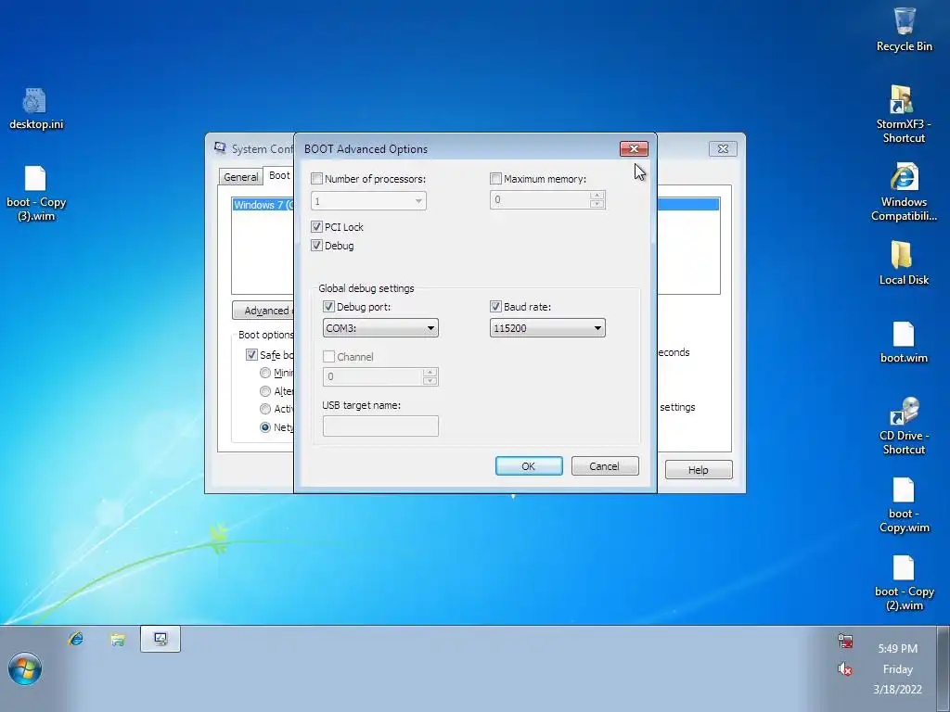This screenshot has height=712, width=950.
Task: Launch Internet Explorer from taskbar
Action: click(x=76, y=639)
